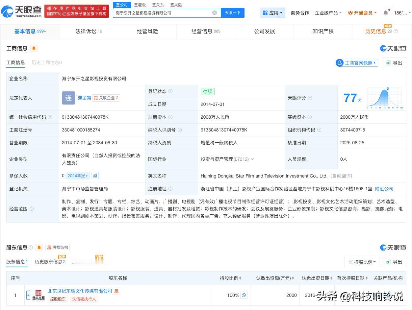Click the pie chart icon beside 100%
412x310 pixels.
[244, 295]
